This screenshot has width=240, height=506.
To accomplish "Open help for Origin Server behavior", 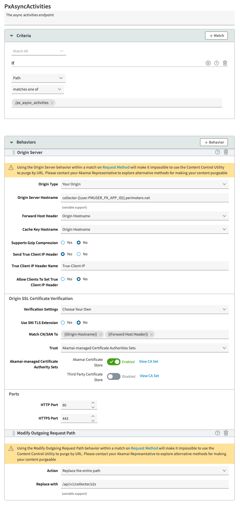I will point(218,152).
